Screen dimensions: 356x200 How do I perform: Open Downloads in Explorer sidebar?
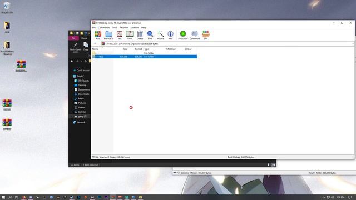point(82,94)
